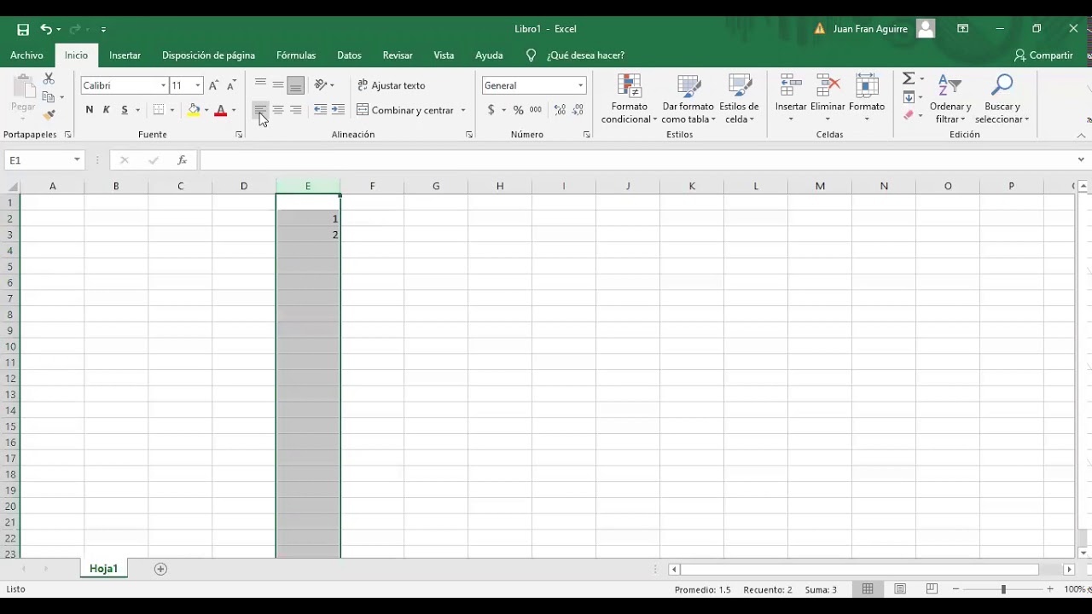Switch to the Insertar tab
The width and height of the screenshot is (1092, 614).
[125, 55]
